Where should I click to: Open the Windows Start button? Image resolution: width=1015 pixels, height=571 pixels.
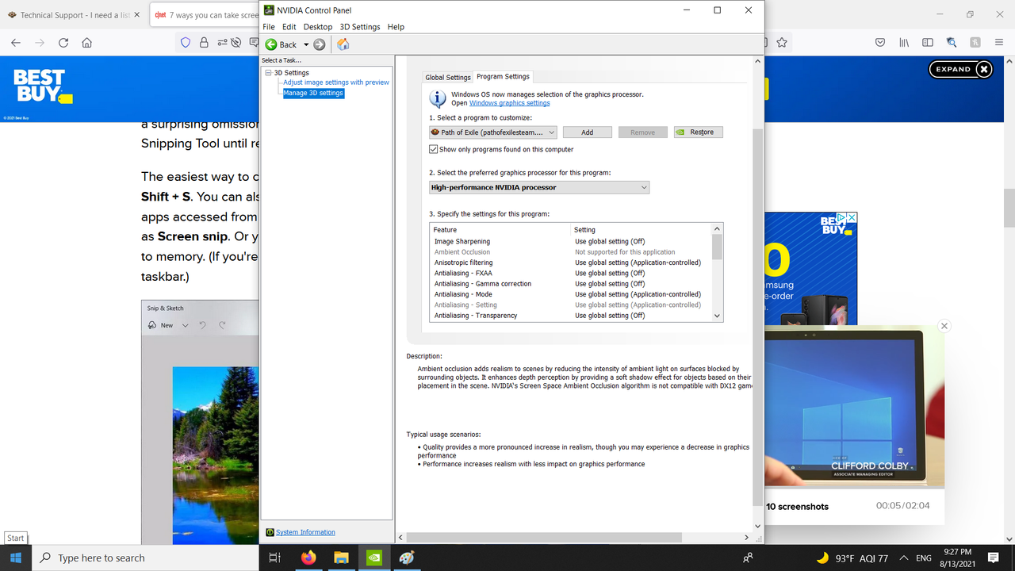[16, 558]
